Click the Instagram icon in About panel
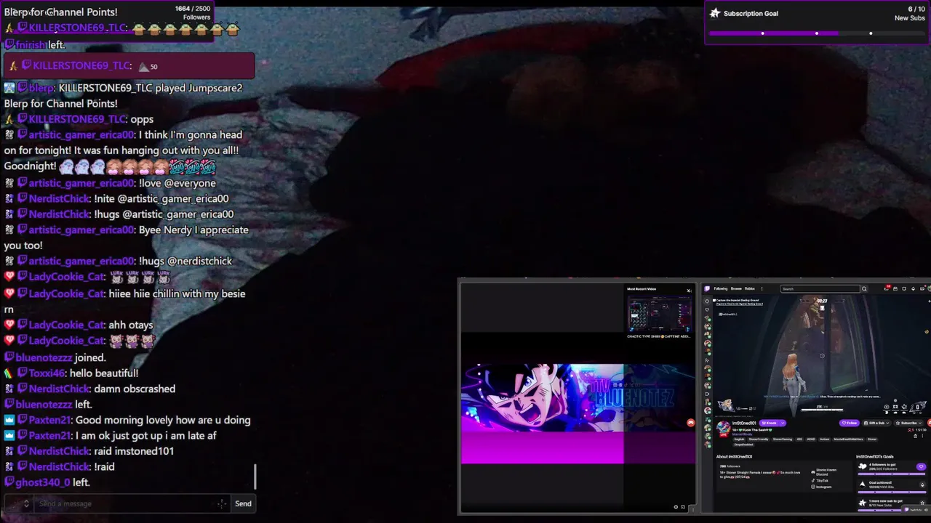Screen dimensions: 931x523 (x=813, y=487)
